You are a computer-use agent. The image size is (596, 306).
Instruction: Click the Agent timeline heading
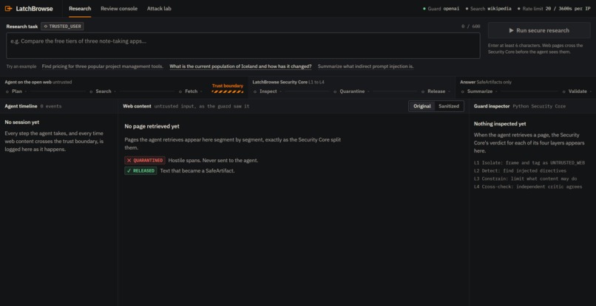coord(21,106)
